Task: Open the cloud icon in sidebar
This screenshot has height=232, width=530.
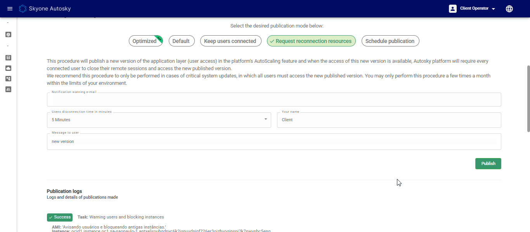Action: (x=9, y=68)
